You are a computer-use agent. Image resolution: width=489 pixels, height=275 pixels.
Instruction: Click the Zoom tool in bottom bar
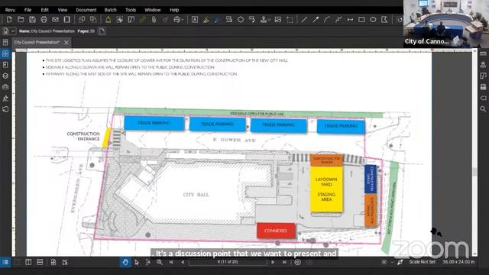click(x=160, y=262)
